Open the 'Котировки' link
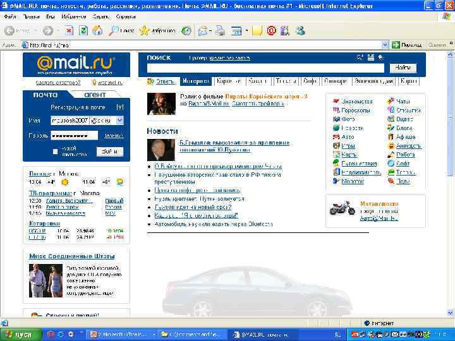The image size is (455, 341). pyautogui.click(x=44, y=224)
